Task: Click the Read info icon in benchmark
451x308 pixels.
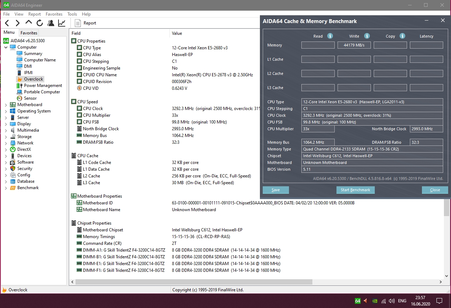Action: (330, 36)
